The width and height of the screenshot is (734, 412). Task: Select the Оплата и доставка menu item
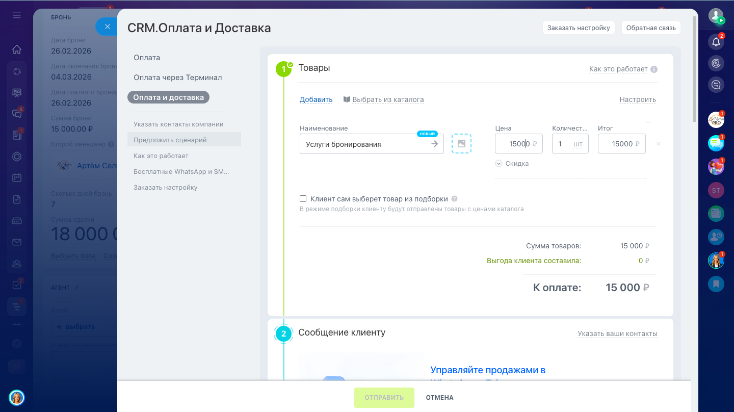pos(168,97)
